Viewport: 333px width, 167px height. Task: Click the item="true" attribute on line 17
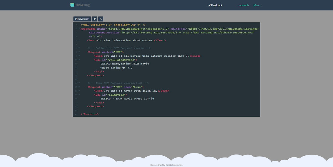click(x=134, y=87)
